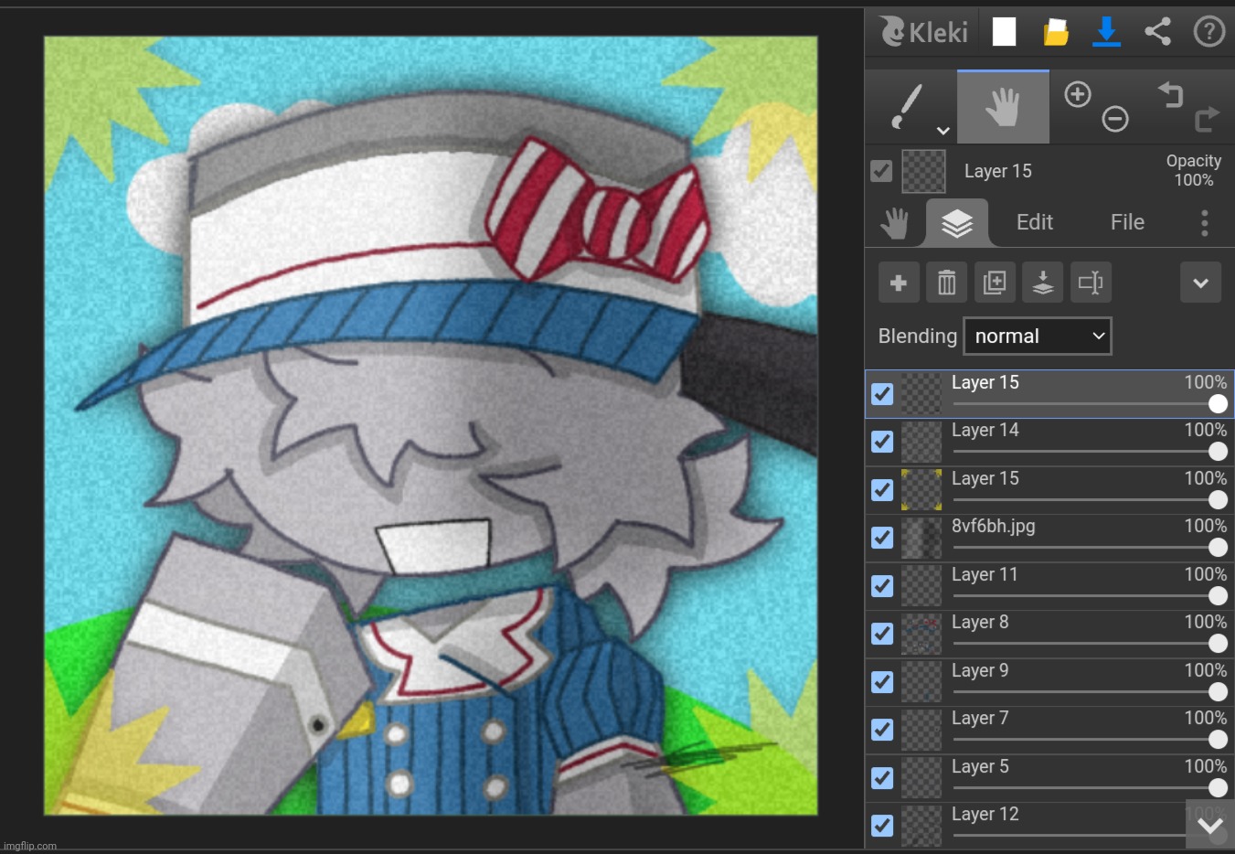
Task: Create a new blank image
Action: point(1004,32)
